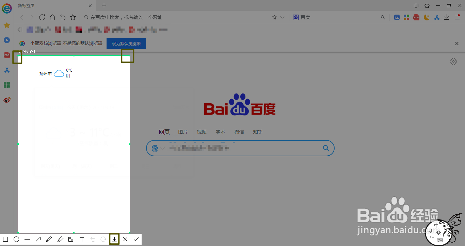Click the translate extension icon
The height and width of the screenshot is (246, 465).
click(397, 17)
